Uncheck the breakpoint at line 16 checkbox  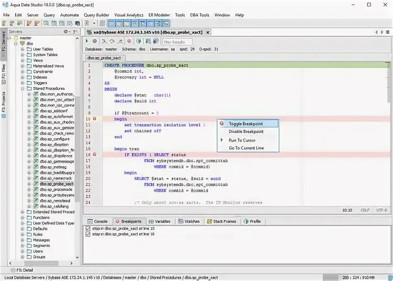88,234
